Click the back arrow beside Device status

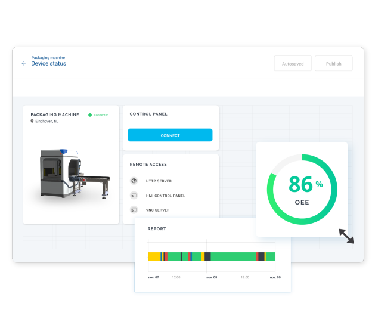point(24,63)
